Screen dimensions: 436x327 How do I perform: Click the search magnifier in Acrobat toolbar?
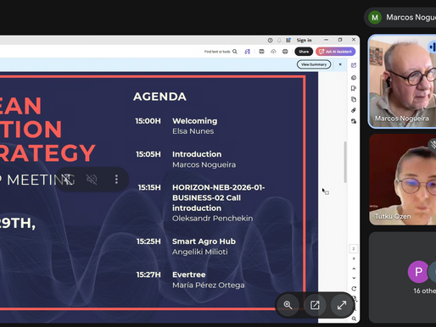pyautogui.click(x=235, y=52)
